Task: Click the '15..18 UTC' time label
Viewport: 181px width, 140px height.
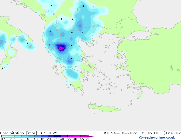Action: pyautogui.click(x=150, y=133)
